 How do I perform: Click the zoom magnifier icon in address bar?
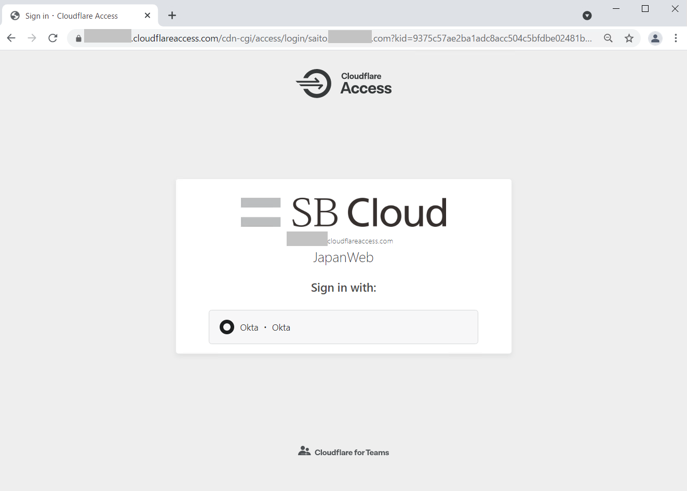[x=608, y=38]
